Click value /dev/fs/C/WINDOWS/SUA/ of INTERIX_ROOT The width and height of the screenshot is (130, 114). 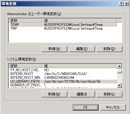click(66, 74)
